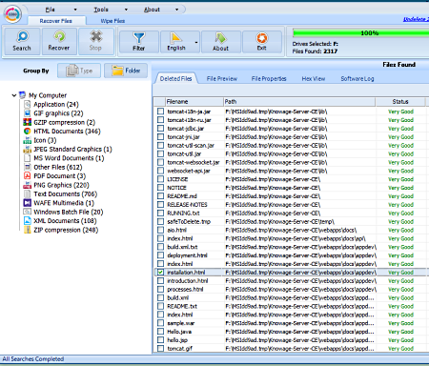Open the Tools menu dropdown arrow
Image resolution: width=429 pixels, height=366 pixels.
126,10
